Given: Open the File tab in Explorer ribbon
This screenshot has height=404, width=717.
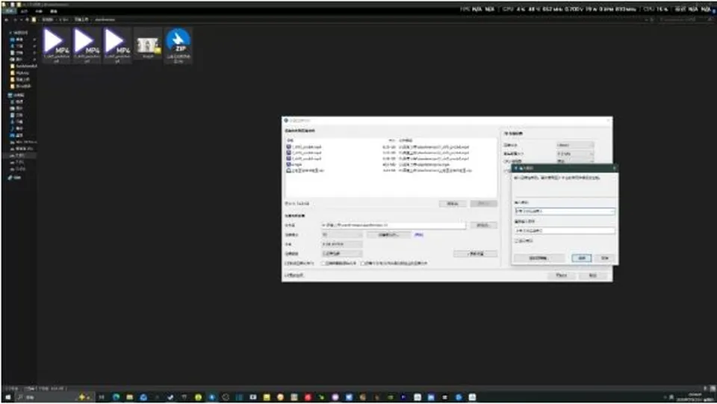Looking at the screenshot, I should click(10, 11).
